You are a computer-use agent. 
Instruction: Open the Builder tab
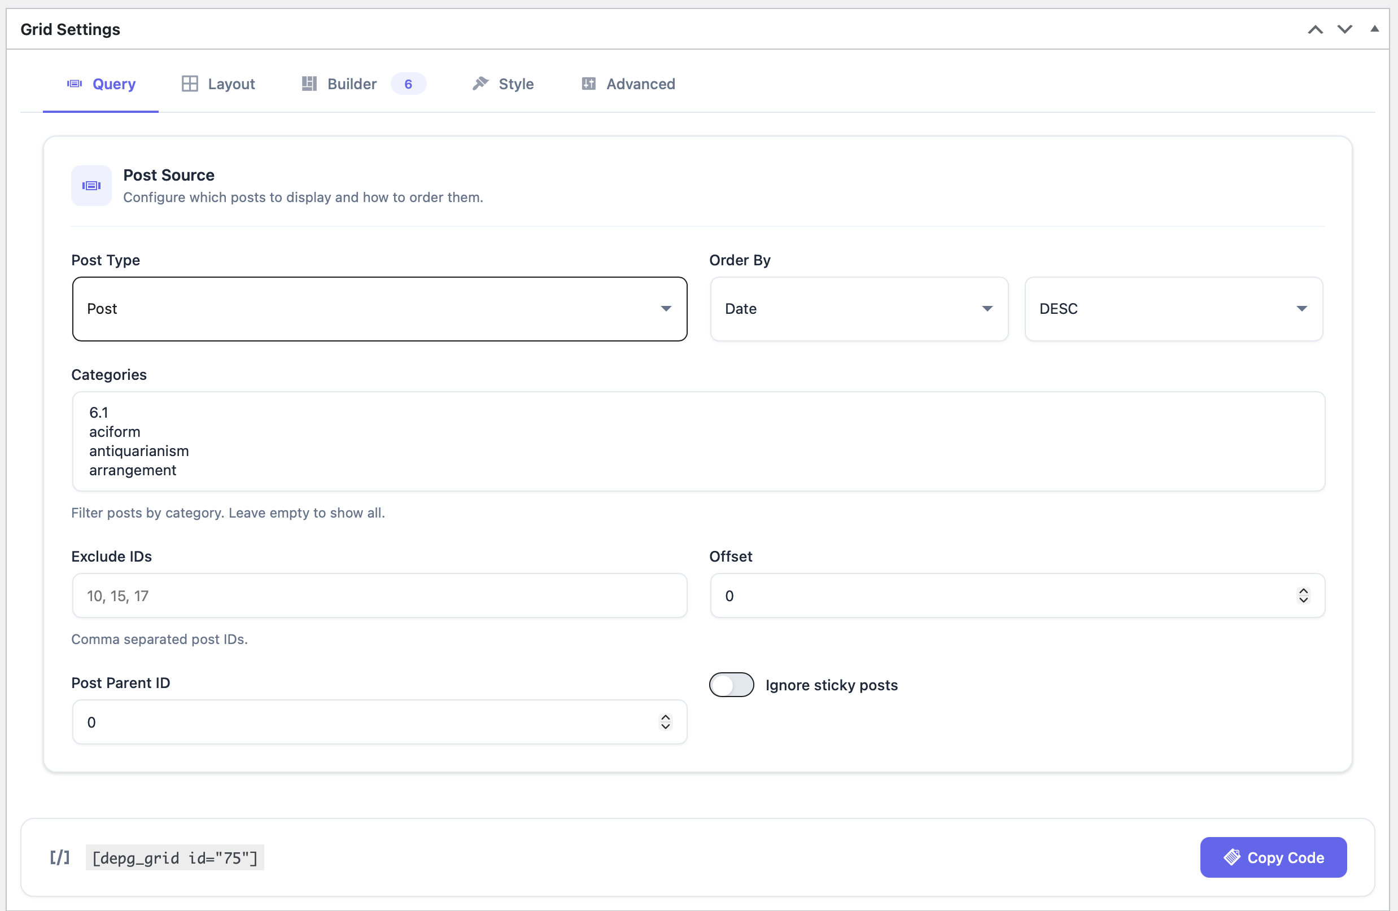(x=363, y=84)
